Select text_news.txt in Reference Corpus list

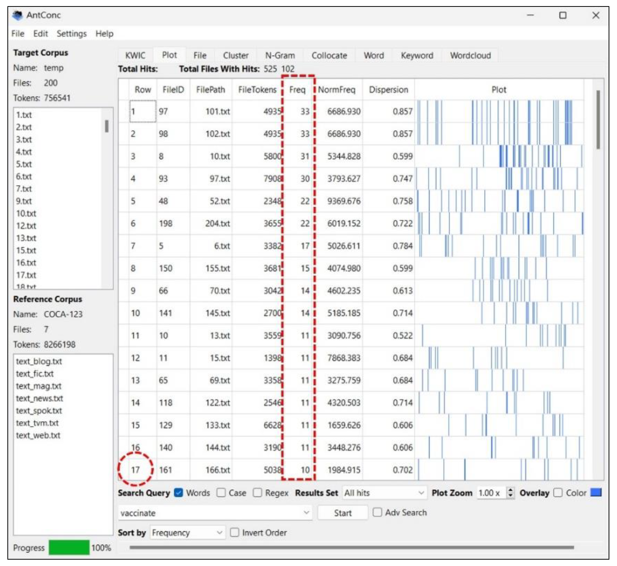click(39, 398)
